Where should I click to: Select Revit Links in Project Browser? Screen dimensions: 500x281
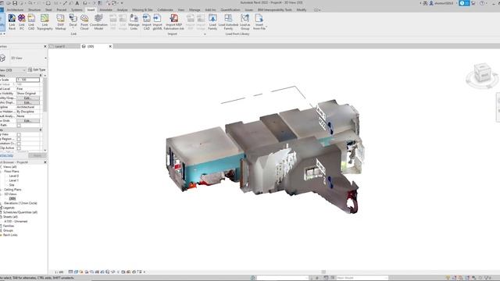[10, 235]
